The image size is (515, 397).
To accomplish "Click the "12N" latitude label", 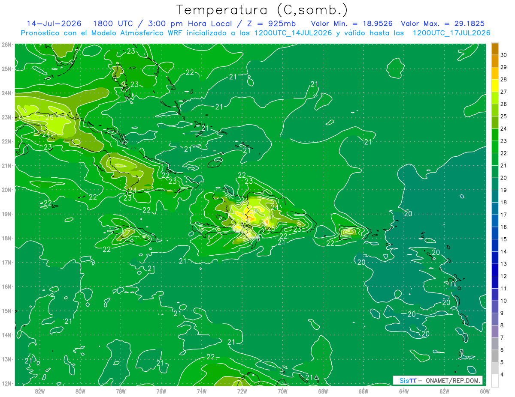I will 6,383.
